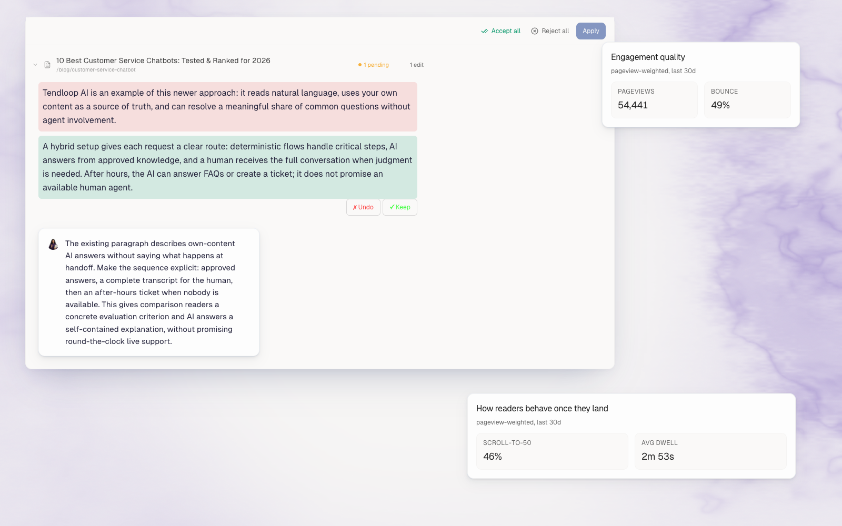This screenshot has height=526, width=842.
Task: Undo the suggested paragraph edit
Action: point(363,207)
